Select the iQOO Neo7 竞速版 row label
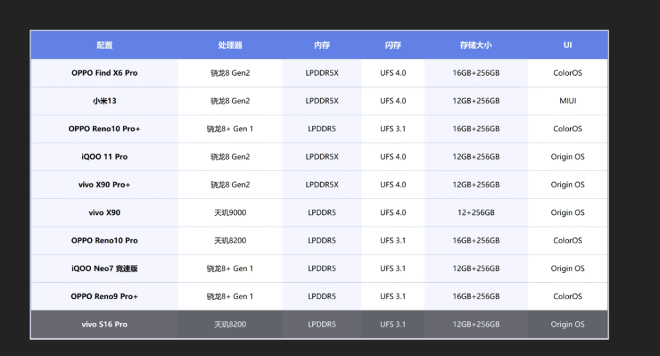 tap(104, 268)
